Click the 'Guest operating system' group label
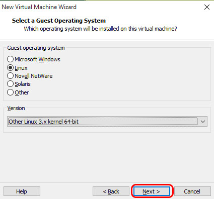214x199 pixels. 36,48
